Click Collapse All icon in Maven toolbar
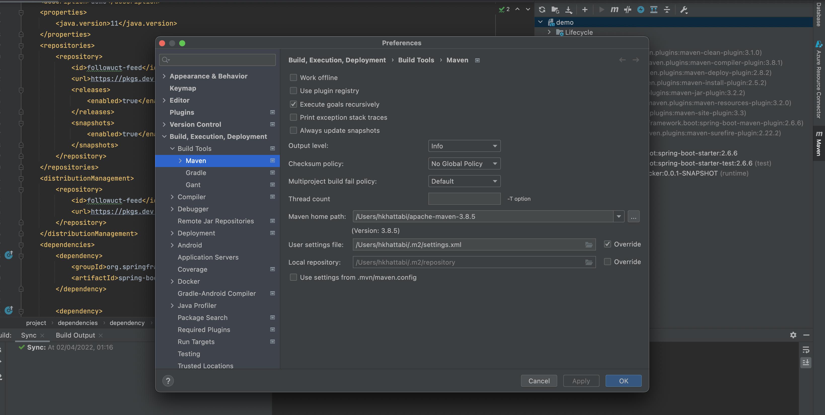The width and height of the screenshot is (825, 415). point(667,10)
